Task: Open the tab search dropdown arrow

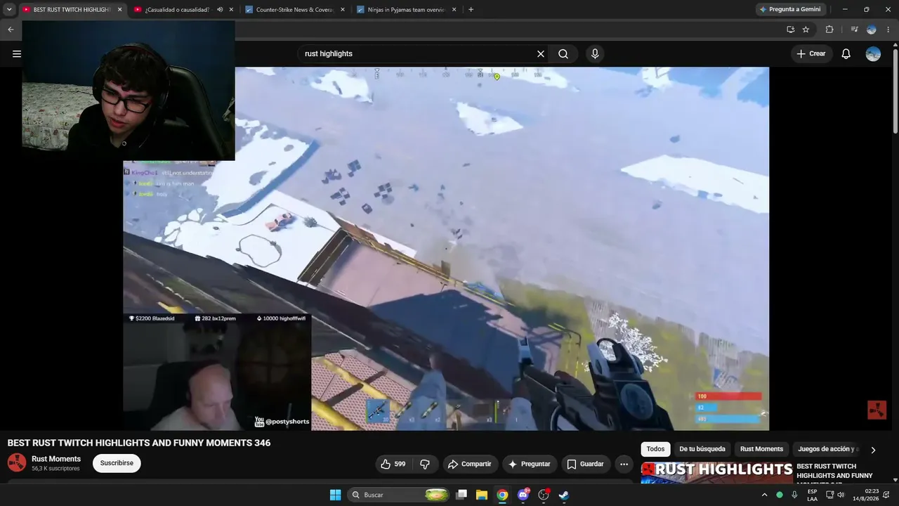Action: [x=9, y=10]
